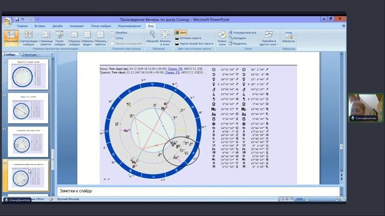Click Упорядочить все windows
This screenshot has height=216, width=385.
(242, 32)
